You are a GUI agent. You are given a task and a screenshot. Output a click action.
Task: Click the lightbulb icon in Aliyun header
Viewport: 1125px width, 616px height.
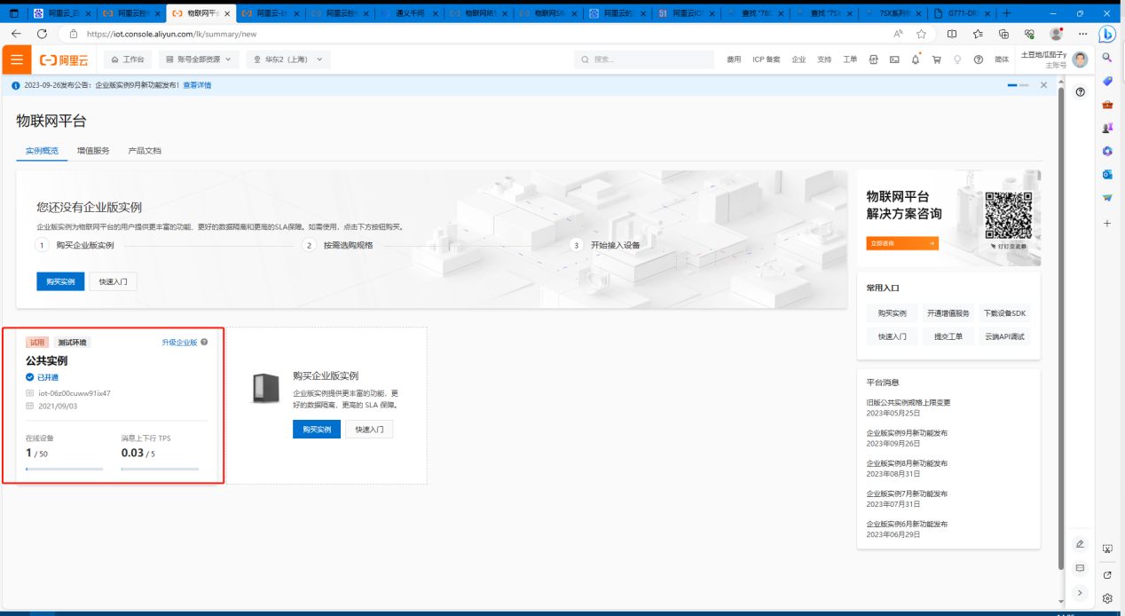coord(957,59)
